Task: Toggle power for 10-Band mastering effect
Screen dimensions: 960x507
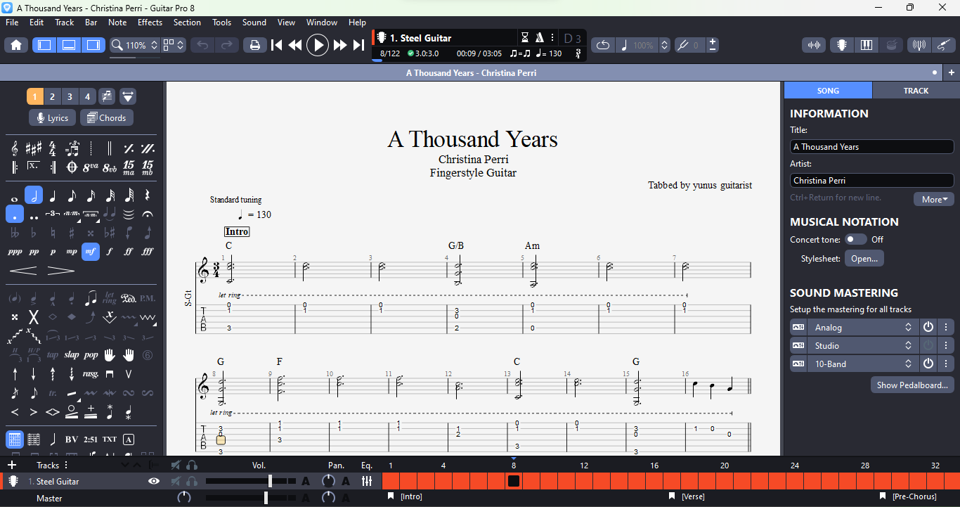Action: coord(928,364)
